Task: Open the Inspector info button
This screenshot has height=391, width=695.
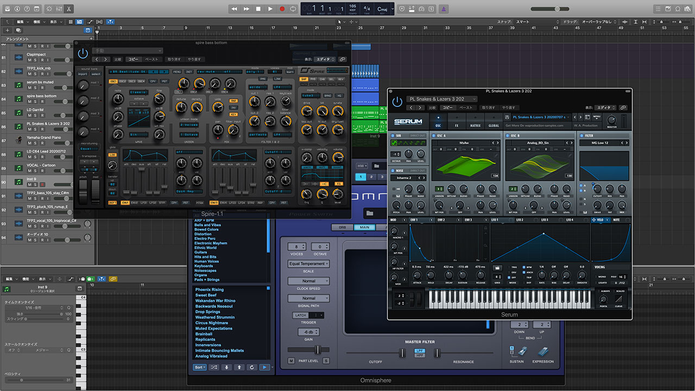Action: coord(17,9)
